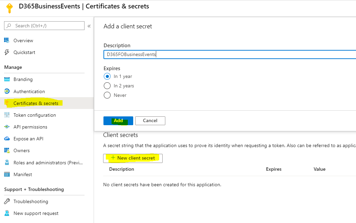Select the In 2 years expiry option
356x223 pixels.
(x=107, y=86)
